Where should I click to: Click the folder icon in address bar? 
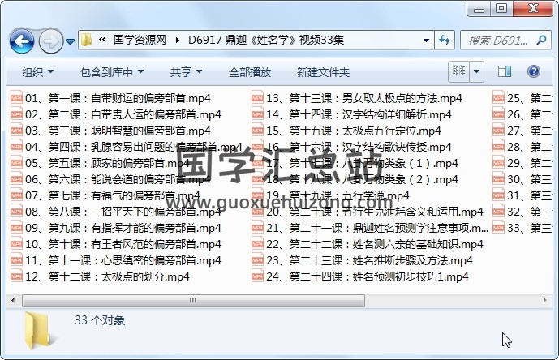[86, 40]
